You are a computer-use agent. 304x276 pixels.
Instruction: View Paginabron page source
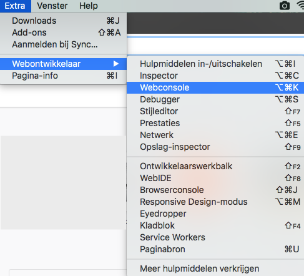pyautogui.click(x=215, y=249)
